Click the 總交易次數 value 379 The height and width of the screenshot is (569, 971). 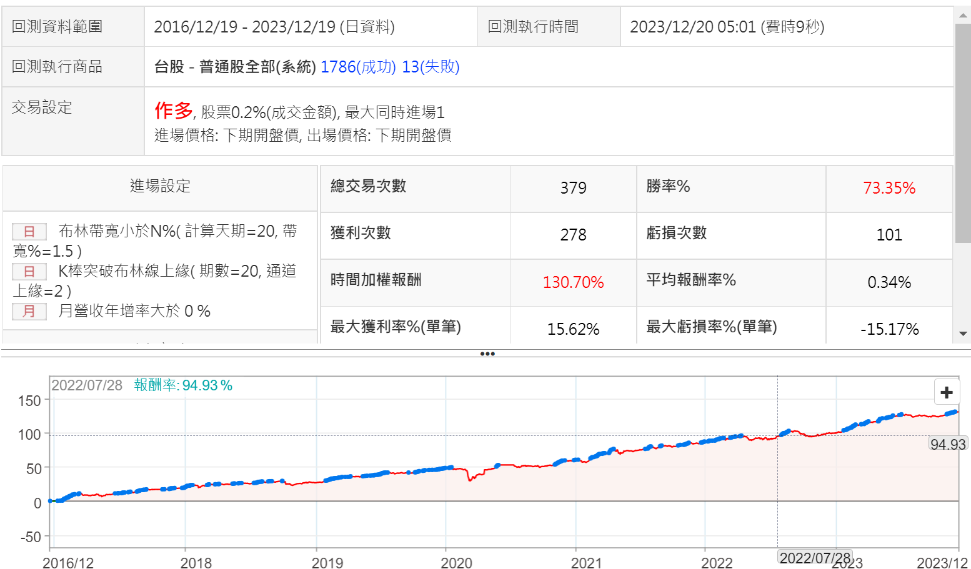[x=573, y=188]
